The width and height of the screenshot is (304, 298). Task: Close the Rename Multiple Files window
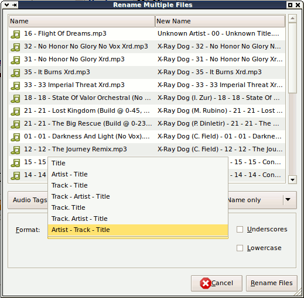click(x=298, y=5)
